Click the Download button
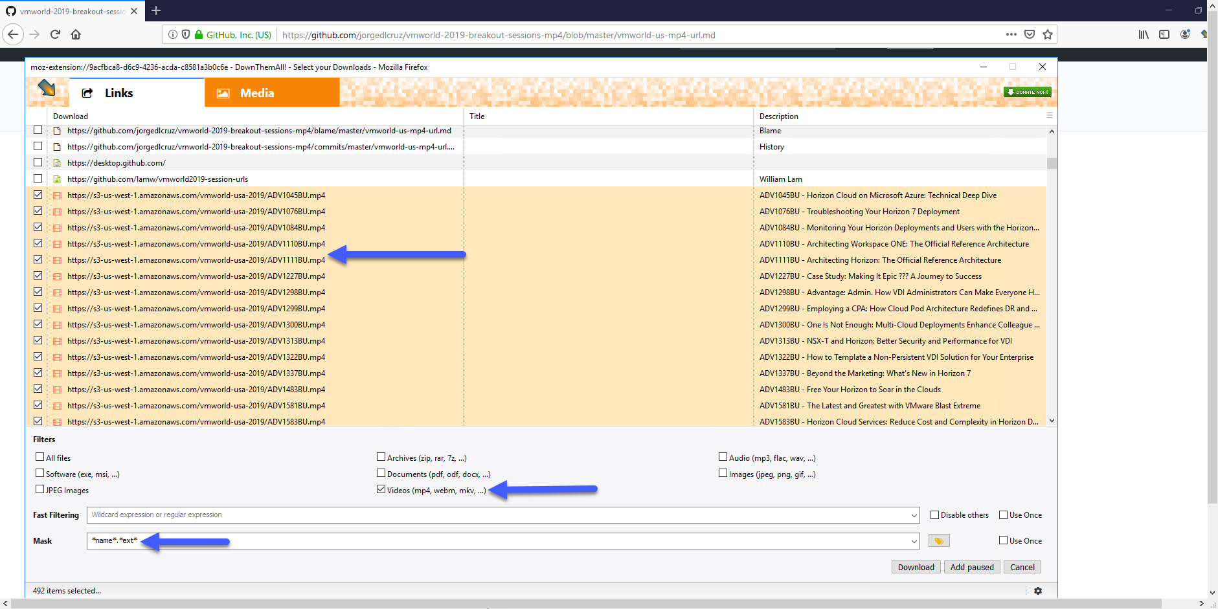 click(916, 568)
